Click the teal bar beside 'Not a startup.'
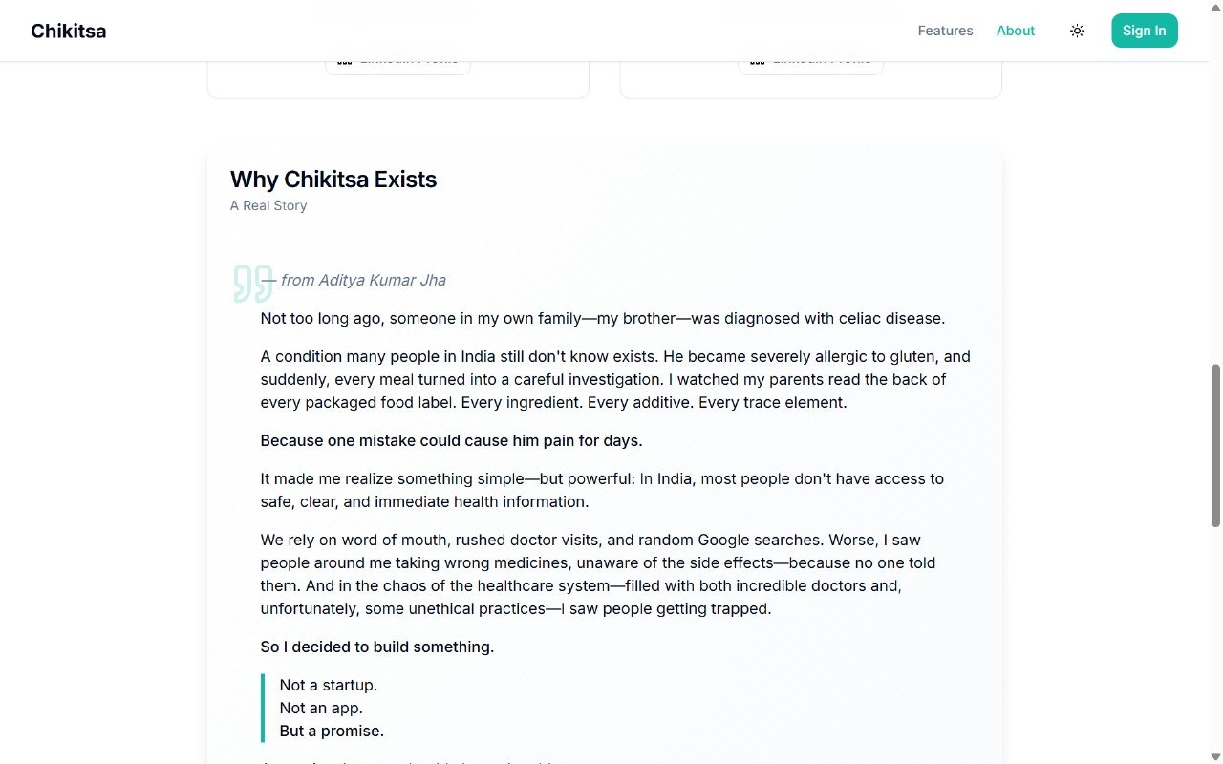The image size is (1223, 764). 263,708
